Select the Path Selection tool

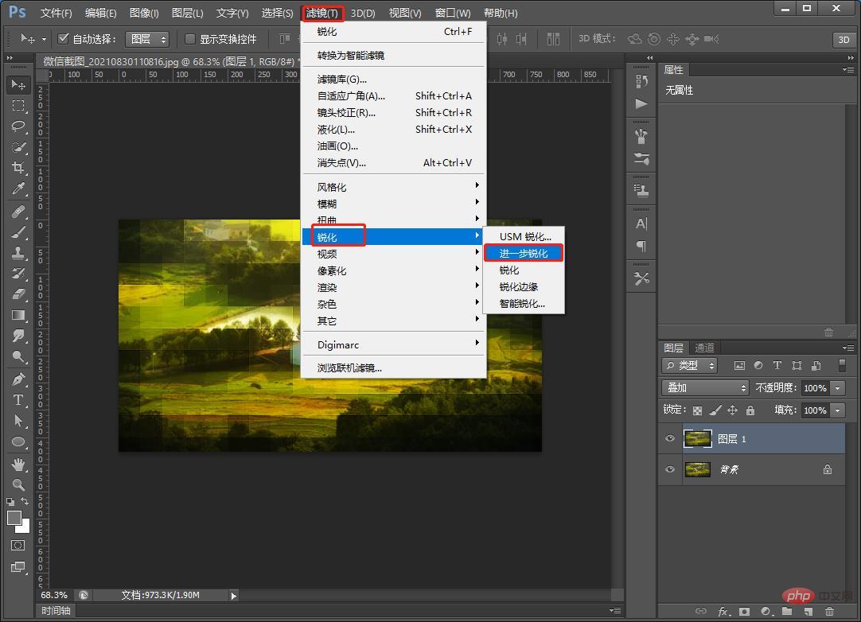tap(18, 421)
